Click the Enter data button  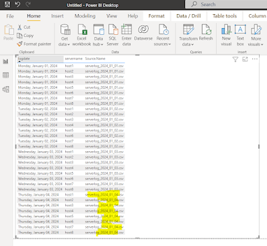click(126, 35)
